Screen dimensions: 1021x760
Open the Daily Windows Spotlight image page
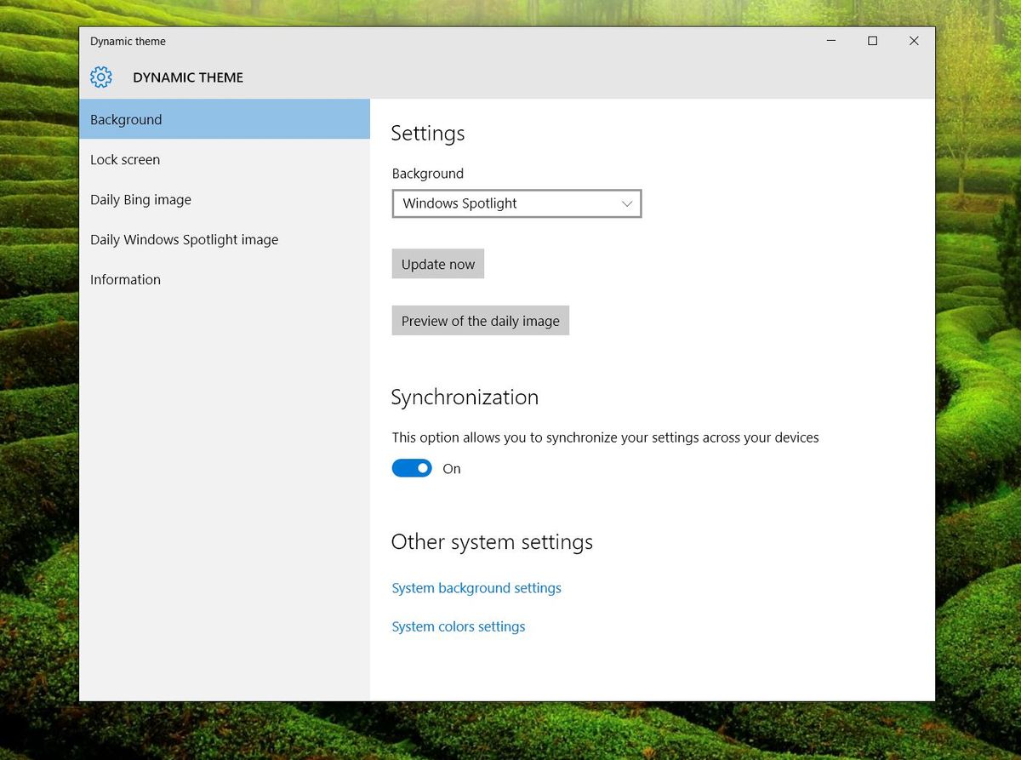[x=184, y=239]
